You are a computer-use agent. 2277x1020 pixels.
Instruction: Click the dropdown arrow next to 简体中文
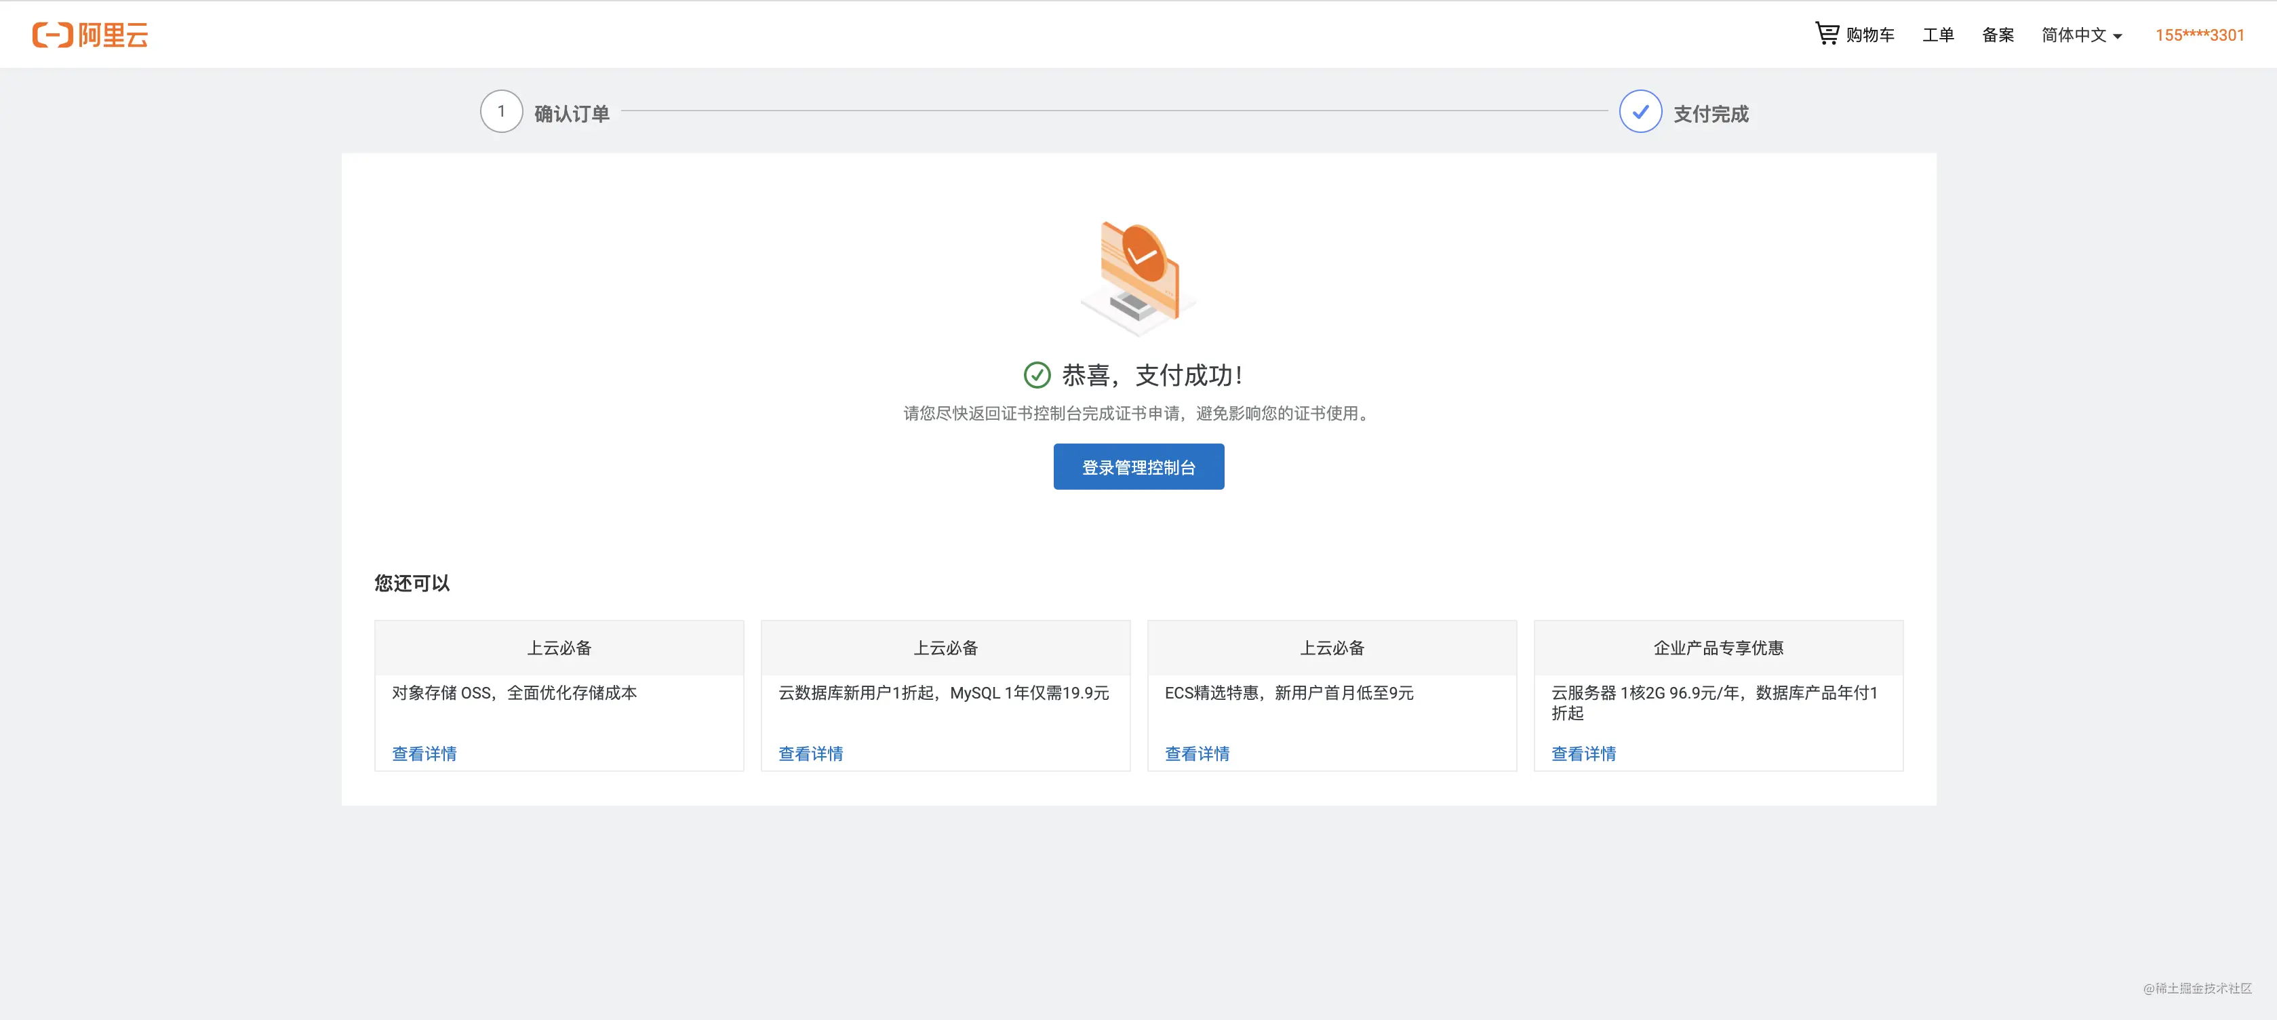(2117, 36)
